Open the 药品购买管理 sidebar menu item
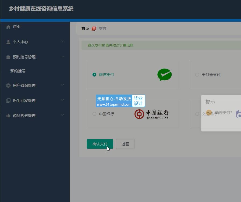The height and width of the screenshot is (202, 241). tap(35, 116)
